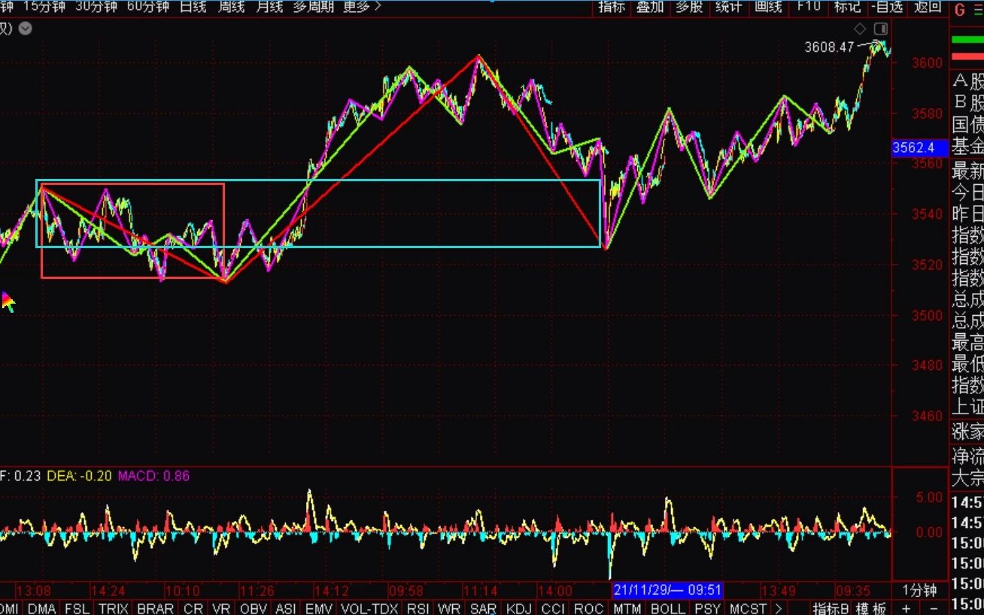Open the 统计 statistics button

click(x=728, y=7)
